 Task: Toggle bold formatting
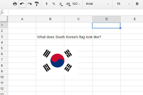pos(137,4)
